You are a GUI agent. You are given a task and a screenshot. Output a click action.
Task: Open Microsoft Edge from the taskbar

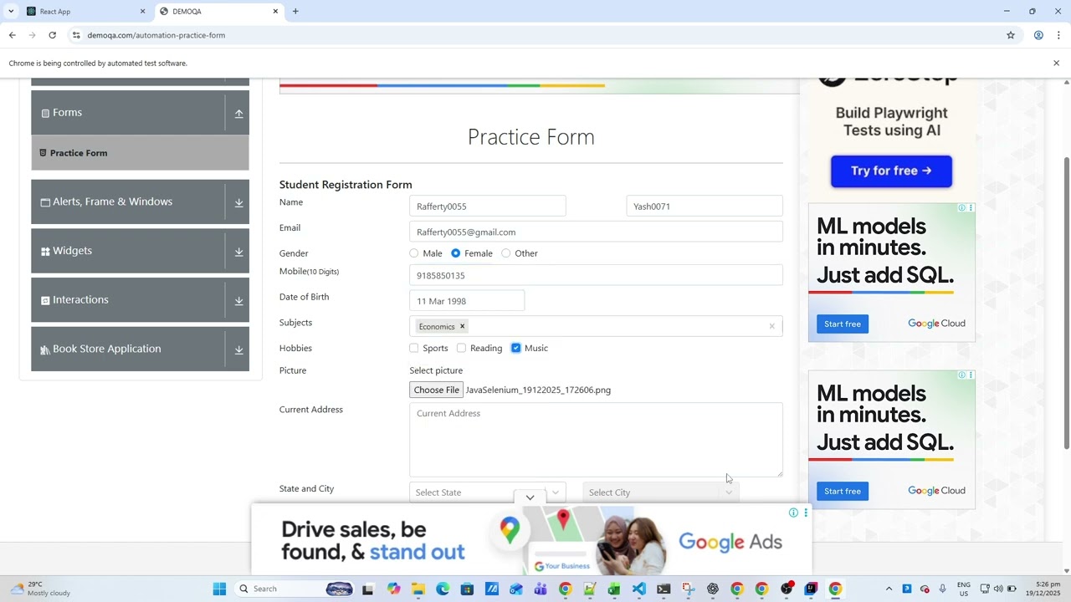click(x=443, y=589)
